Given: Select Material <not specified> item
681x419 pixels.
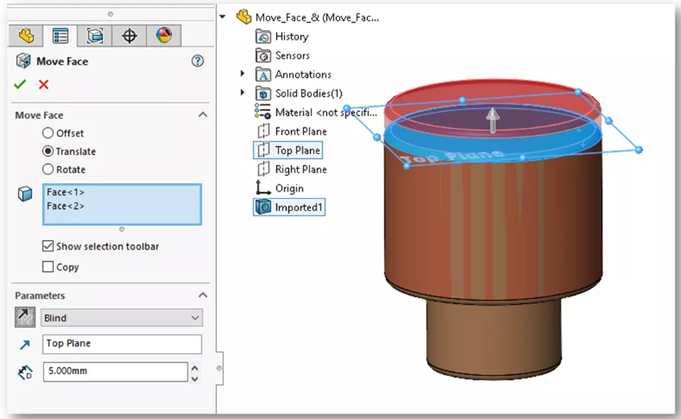Looking at the screenshot, I should pos(326,112).
